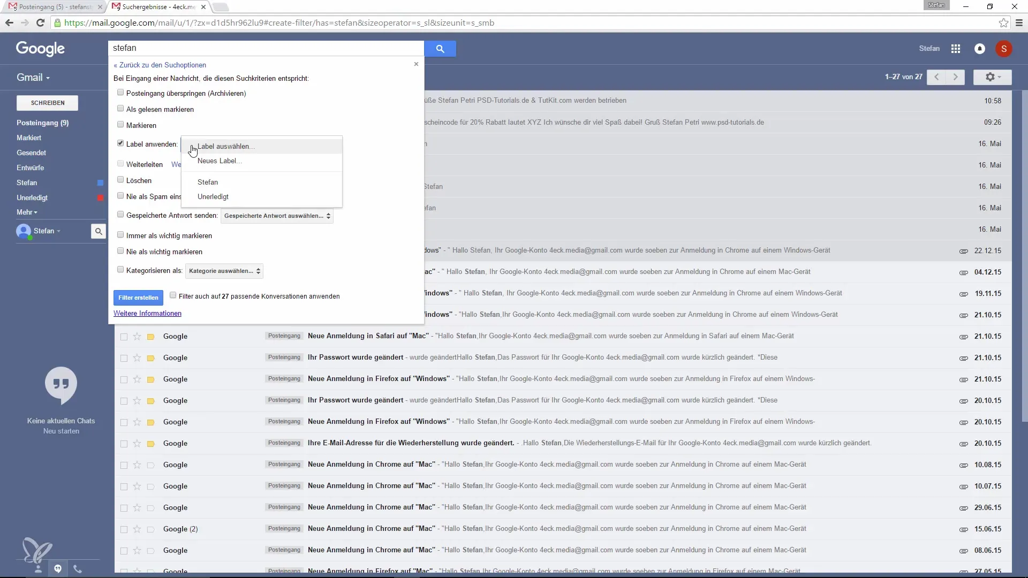
Task: Open the Gmail dropdown menu
Action: (33, 78)
